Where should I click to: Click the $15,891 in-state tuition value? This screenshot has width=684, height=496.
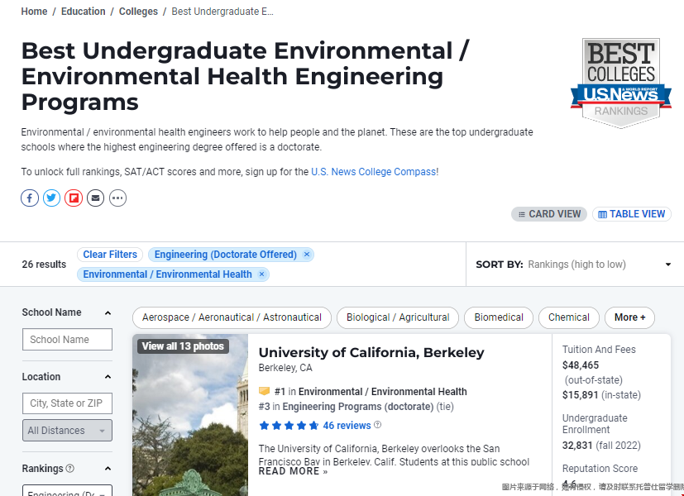[x=580, y=395]
